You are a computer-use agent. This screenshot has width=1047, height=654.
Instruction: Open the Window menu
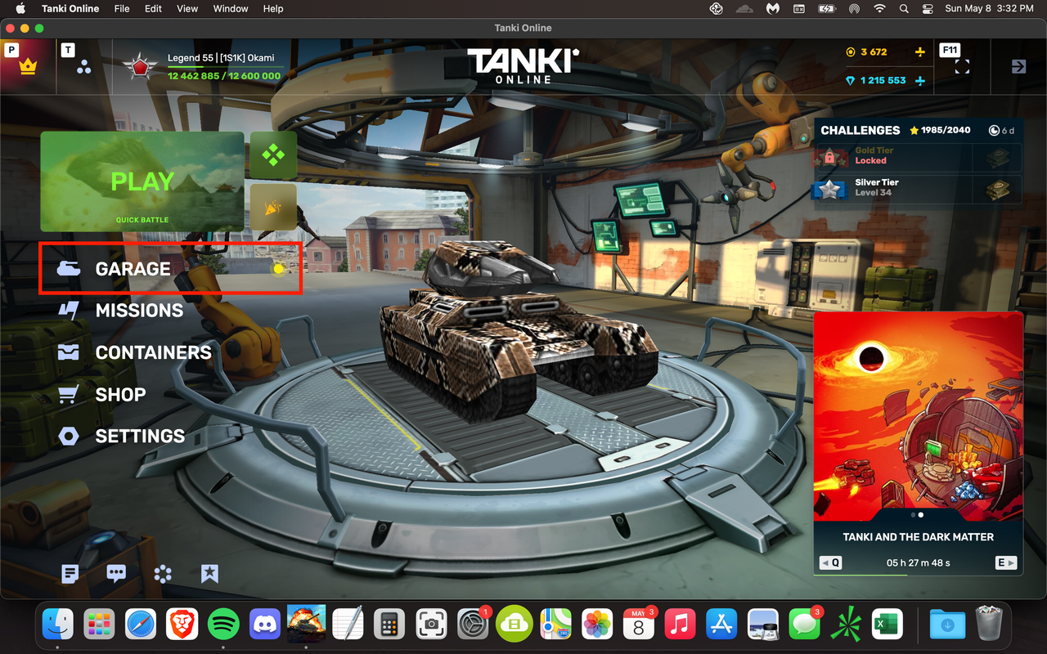[231, 8]
